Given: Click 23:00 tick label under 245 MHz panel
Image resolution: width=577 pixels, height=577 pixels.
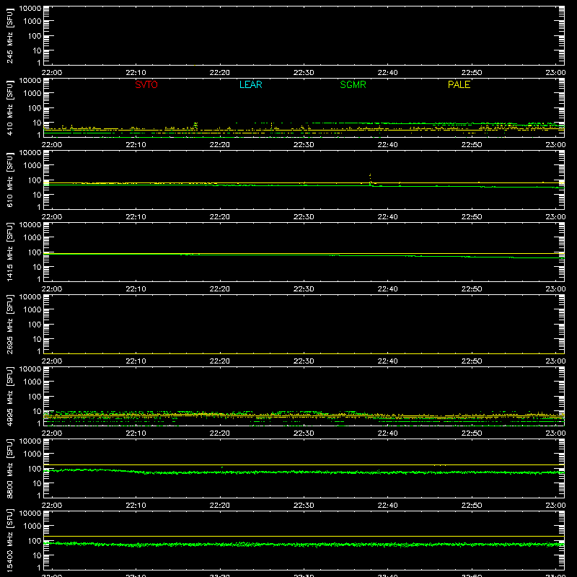Looking at the screenshot, I should tap(555, 73).
